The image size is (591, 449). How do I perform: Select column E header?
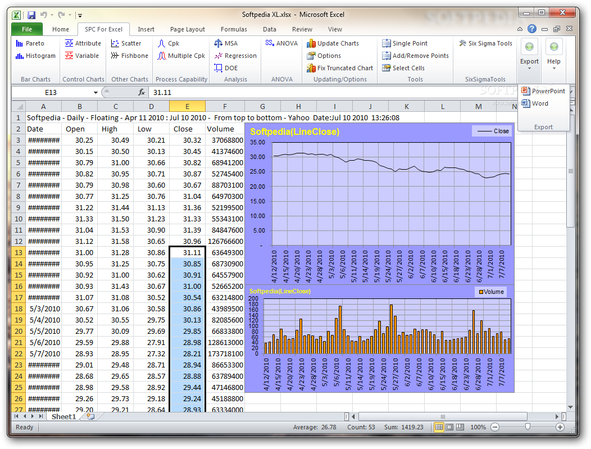[187, 106]
